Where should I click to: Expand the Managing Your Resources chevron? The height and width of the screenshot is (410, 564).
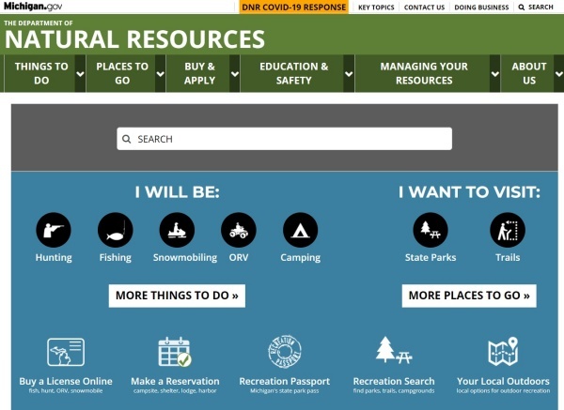496,74
